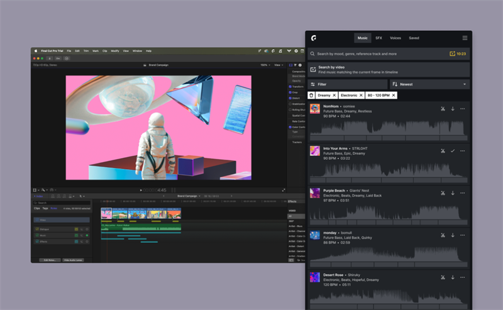Download the Purple Beach track
Screen dimensions: 503x310
point(453,193)
